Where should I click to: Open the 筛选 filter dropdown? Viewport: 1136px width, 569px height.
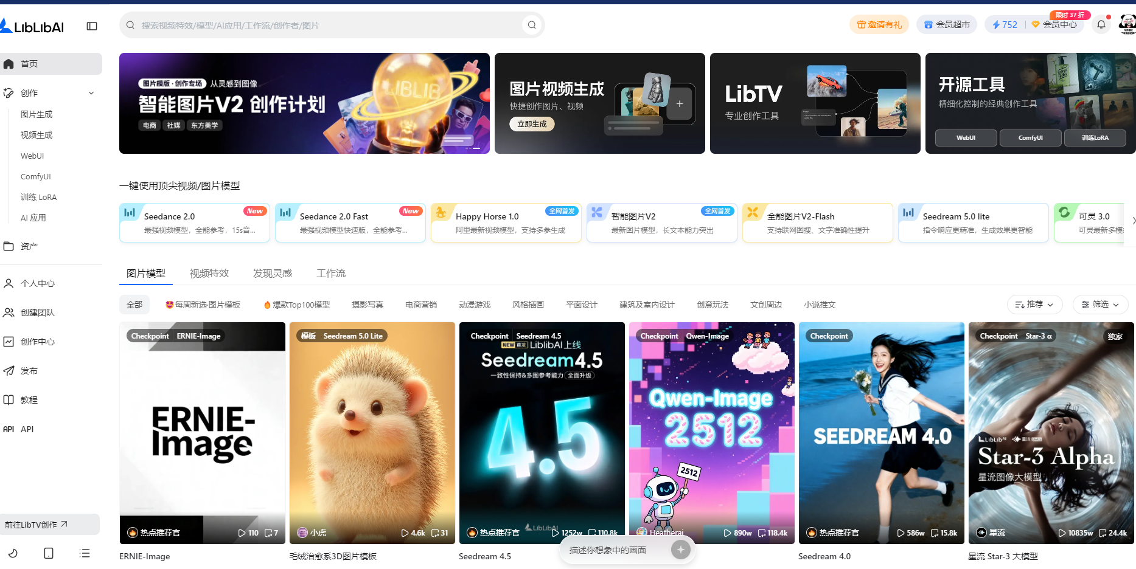1101,305
